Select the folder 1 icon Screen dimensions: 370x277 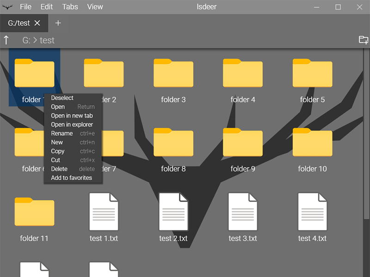tap(34, 73)
